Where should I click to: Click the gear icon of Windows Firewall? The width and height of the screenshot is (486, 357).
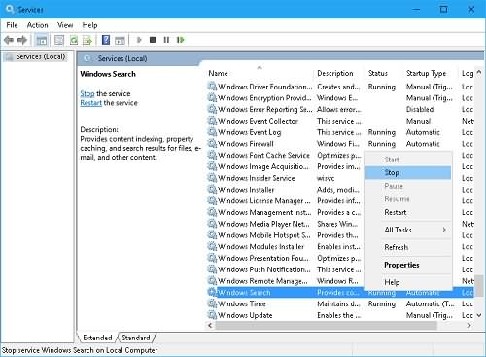tap(212, 143)
